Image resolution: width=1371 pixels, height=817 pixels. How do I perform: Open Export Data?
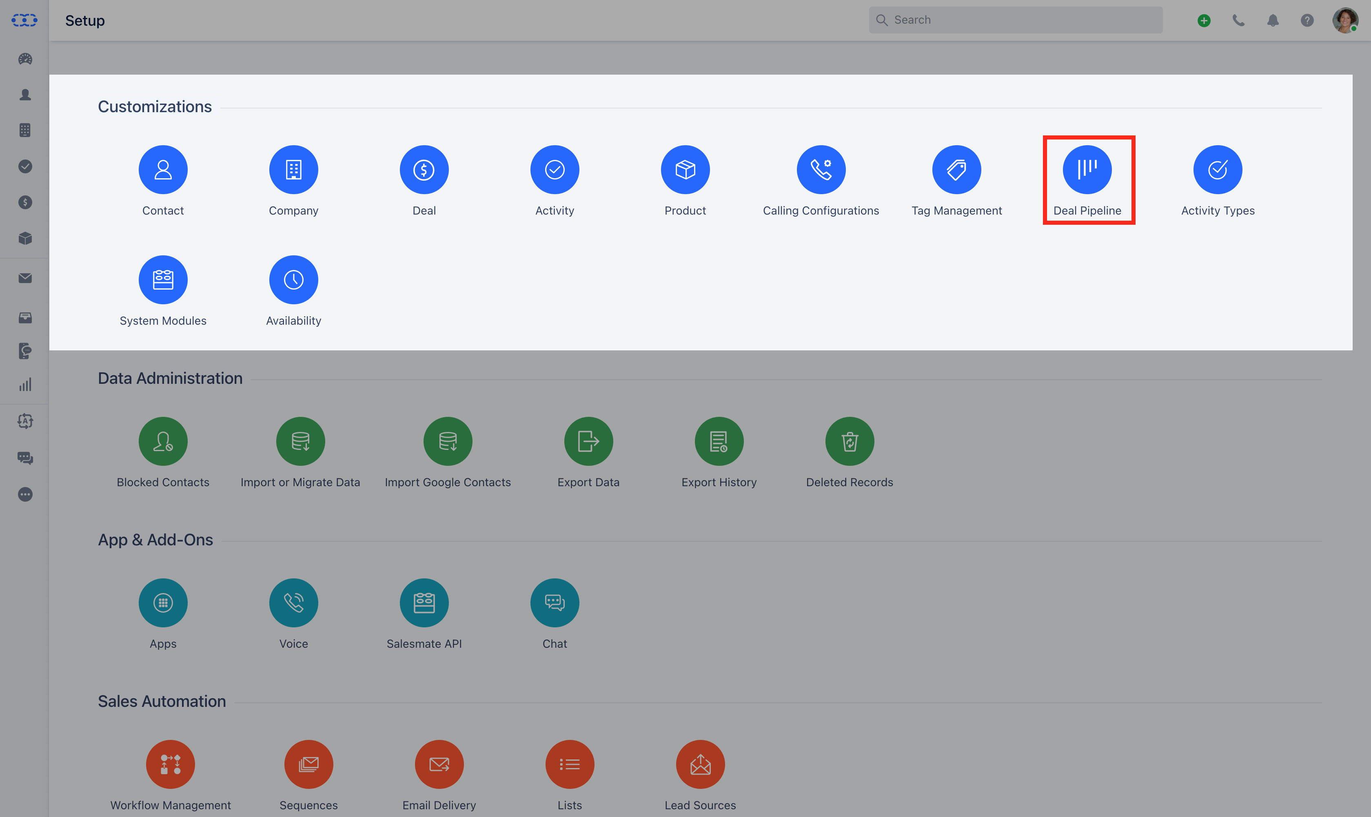coord(588,441)
